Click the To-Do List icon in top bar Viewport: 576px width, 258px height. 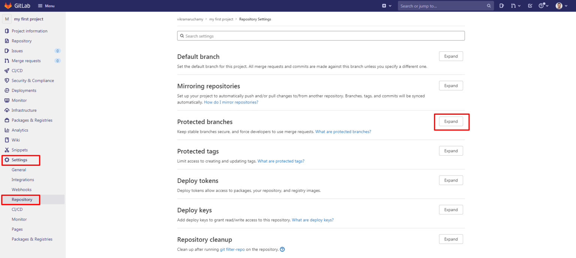pos(530,6)
